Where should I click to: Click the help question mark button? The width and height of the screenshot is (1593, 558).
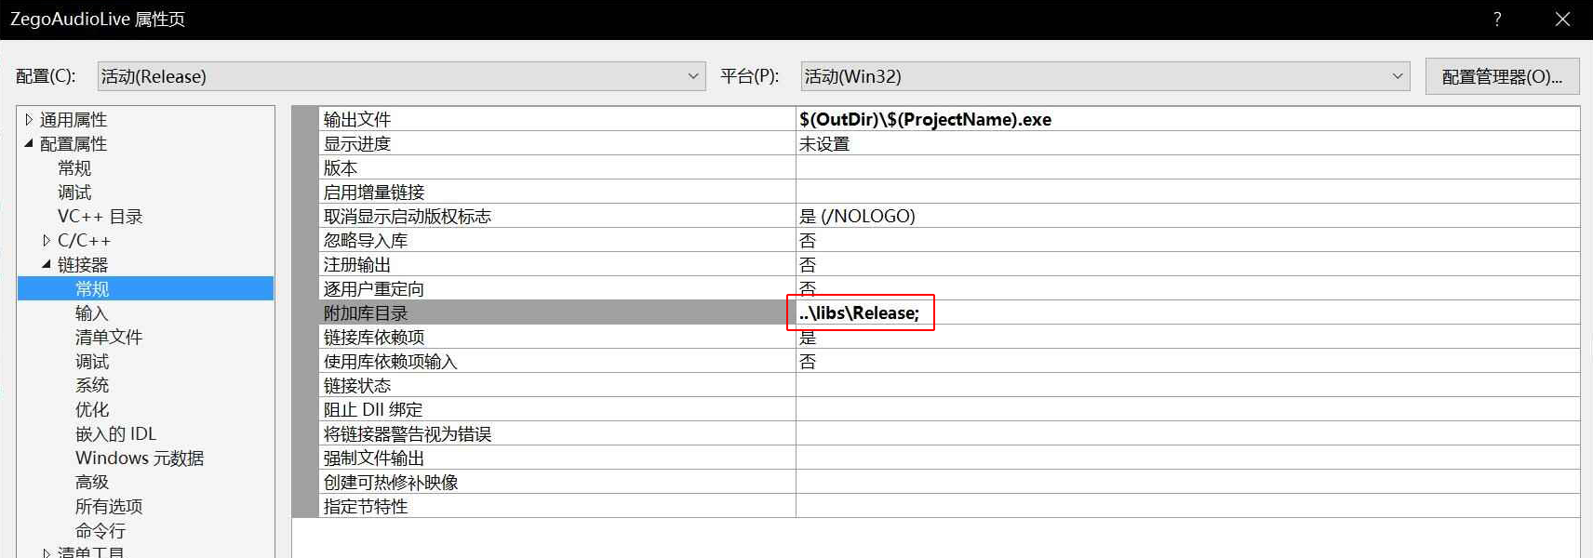(x=1497, y=19)
